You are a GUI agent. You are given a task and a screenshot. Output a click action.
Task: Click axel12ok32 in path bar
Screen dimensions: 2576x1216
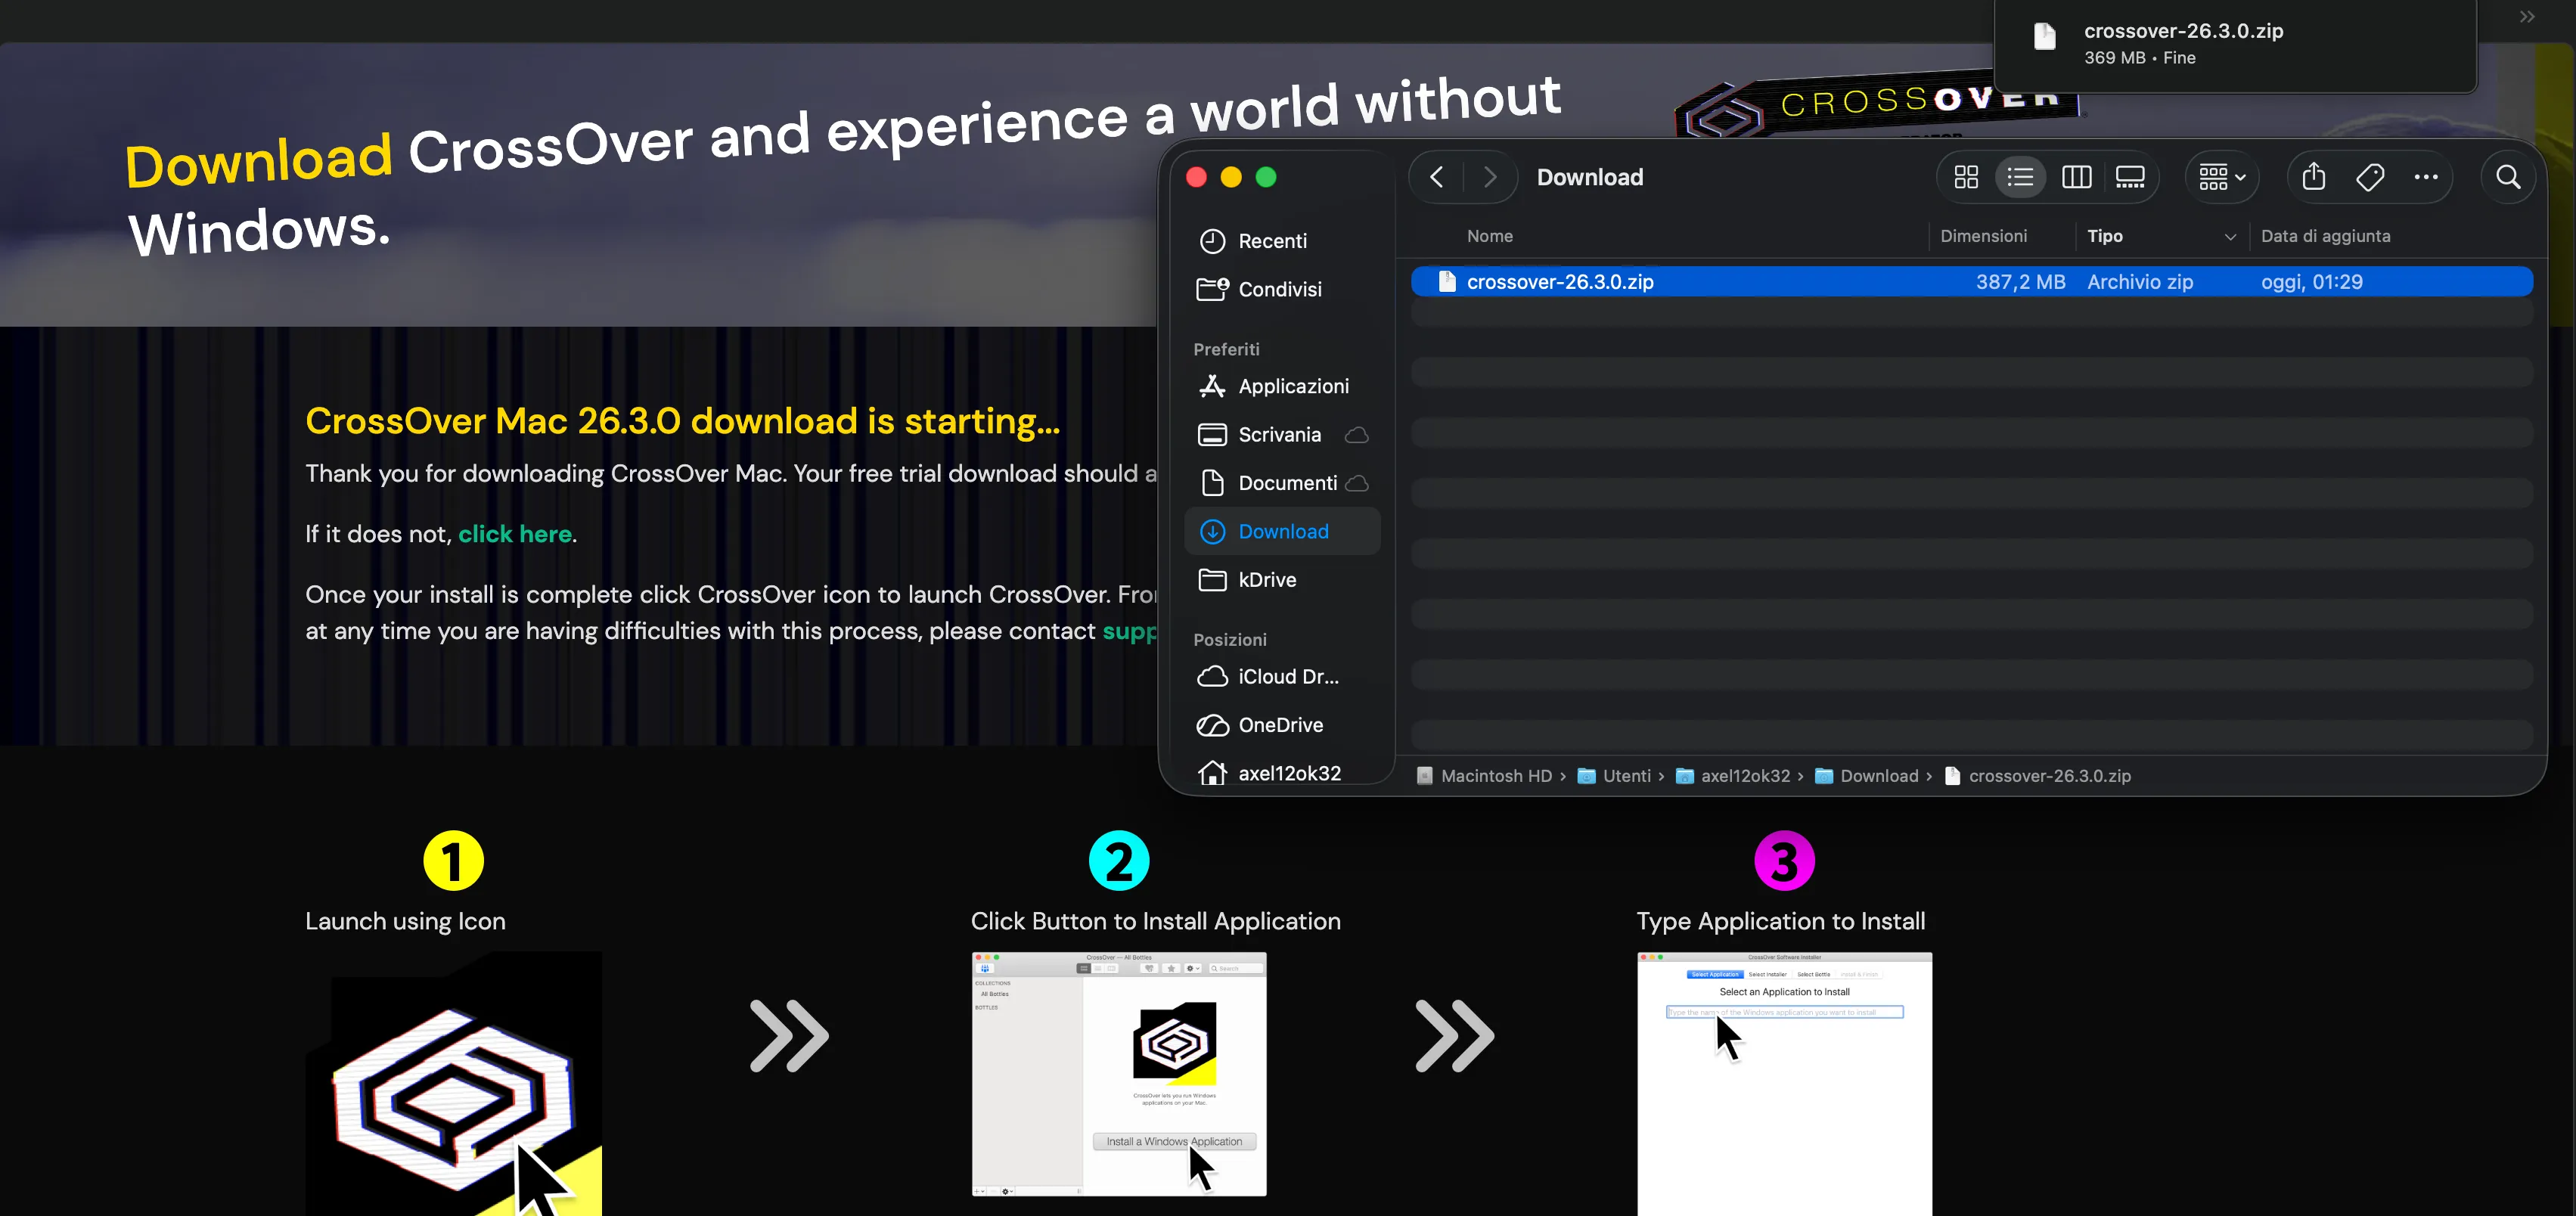[x=1733, y=776]
